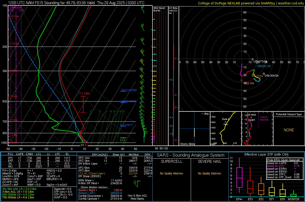Click the Corfidi Downshear = 304/34 kt line
This screenshot has width=305, height=202.
(x=100, y=196)
